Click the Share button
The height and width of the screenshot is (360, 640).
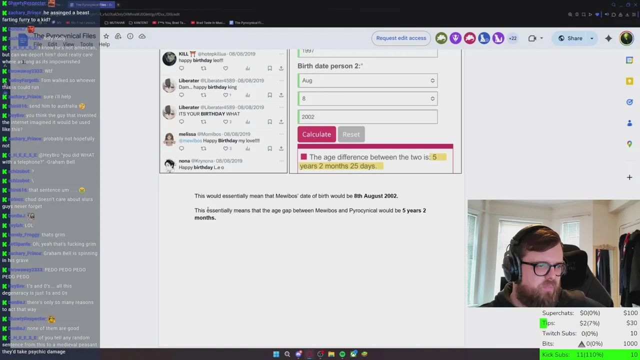(570, 38)
